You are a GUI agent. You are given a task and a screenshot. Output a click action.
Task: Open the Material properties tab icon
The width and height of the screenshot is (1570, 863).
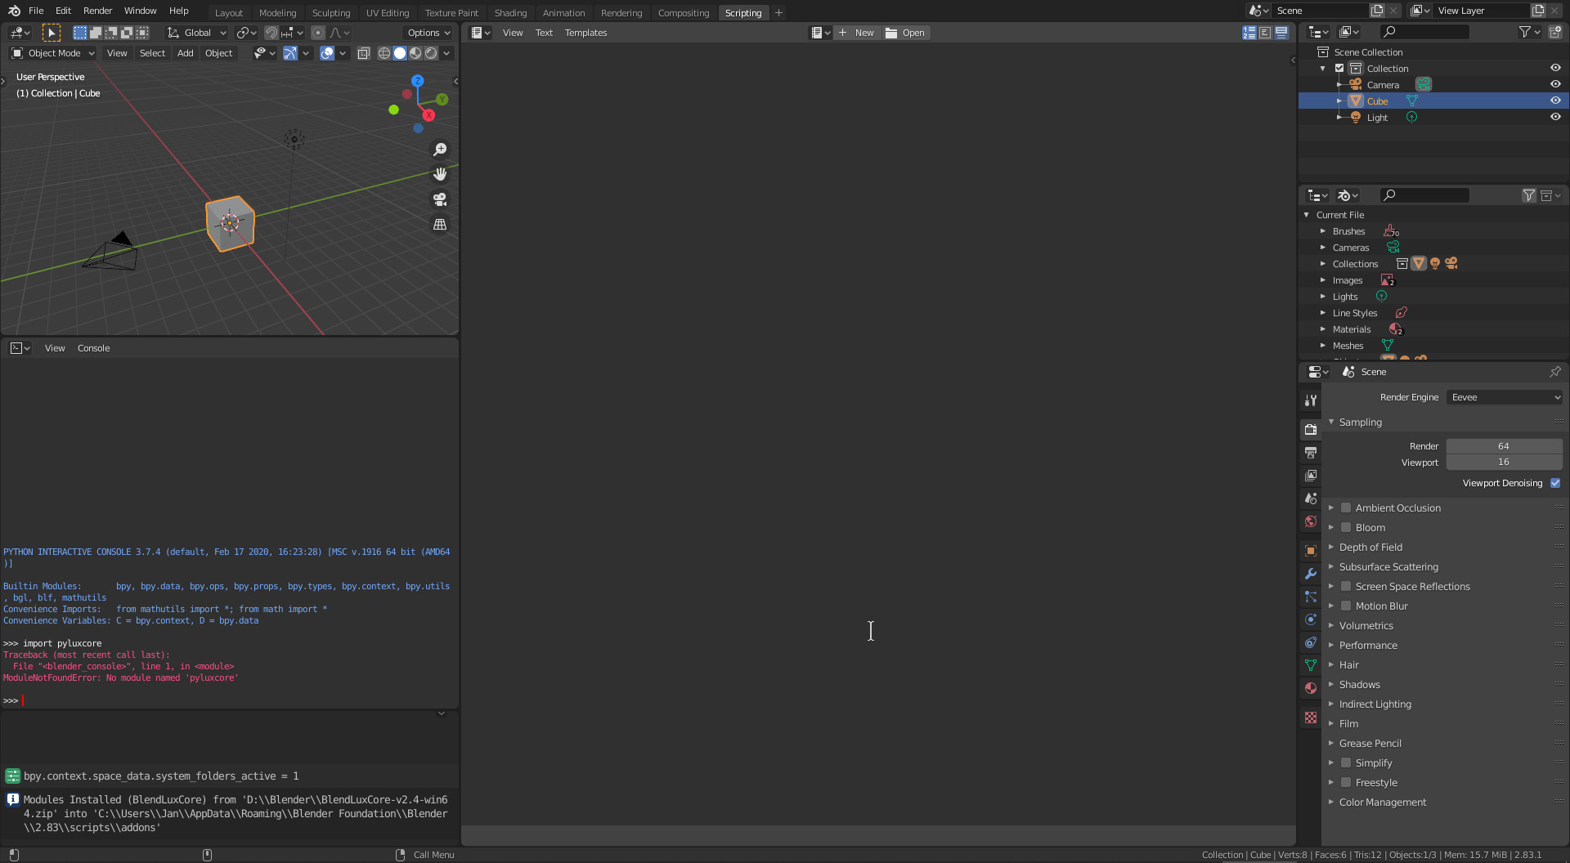point(1311,688)
